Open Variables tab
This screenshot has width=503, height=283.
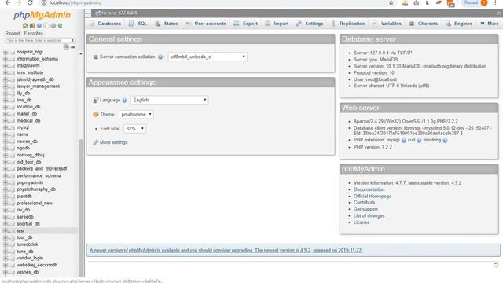(x=387, y=24)
